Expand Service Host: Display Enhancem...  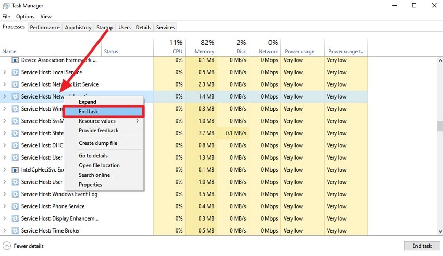tap(5, 218)
